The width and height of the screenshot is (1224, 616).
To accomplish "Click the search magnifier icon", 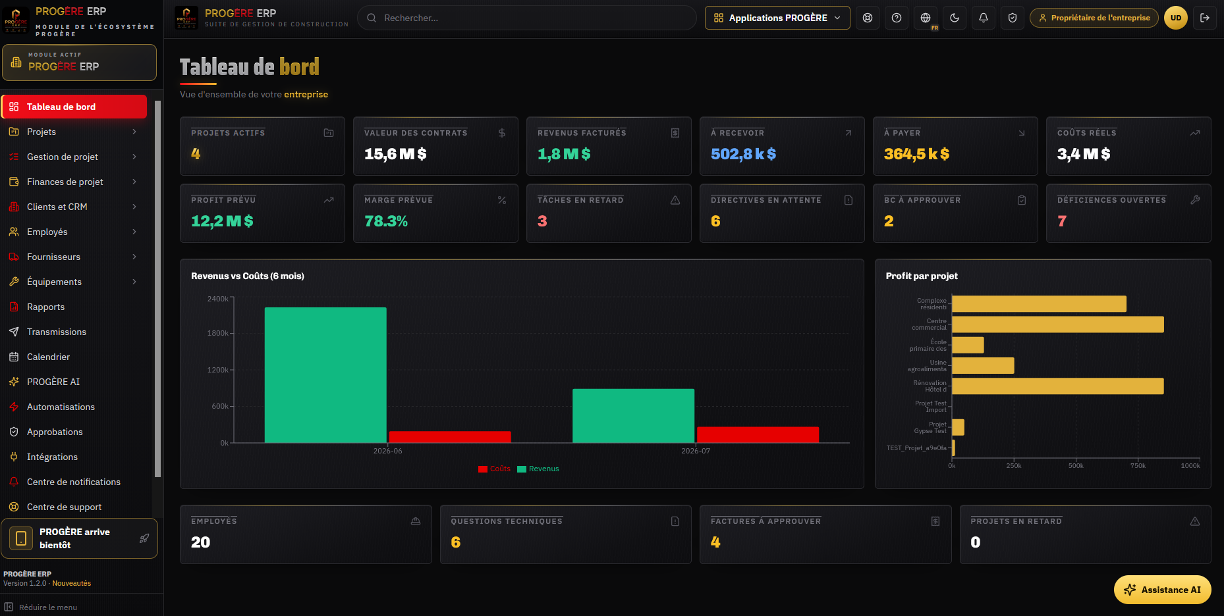I will (372, 18).
